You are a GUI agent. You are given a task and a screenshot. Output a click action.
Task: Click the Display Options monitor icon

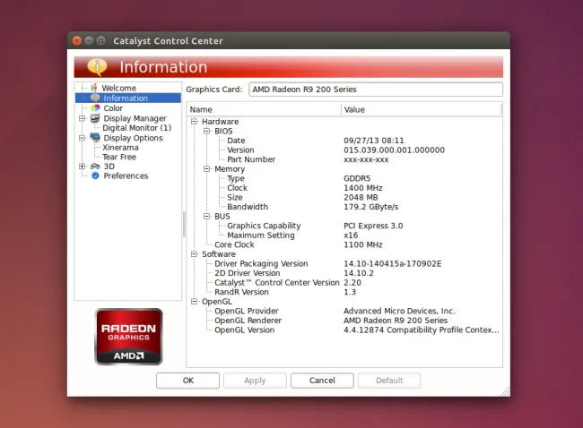click(95, 138)
